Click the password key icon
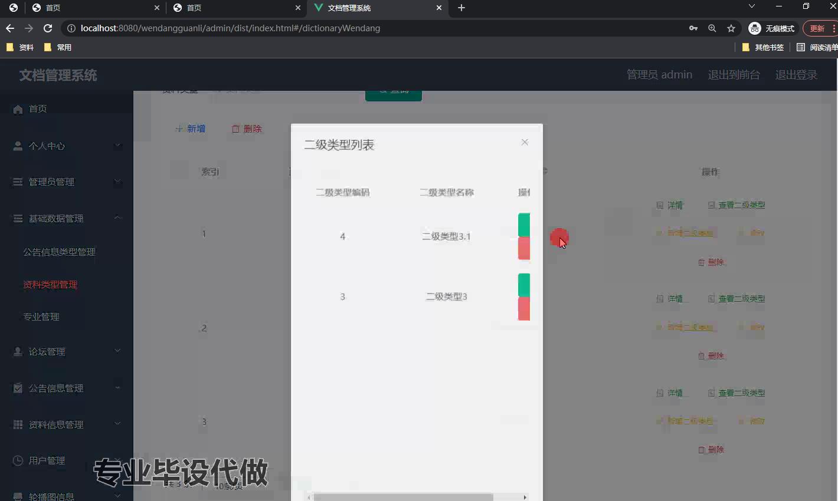838x501 pixels. point(693,28)
